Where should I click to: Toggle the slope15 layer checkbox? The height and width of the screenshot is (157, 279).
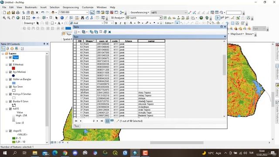pyautogui.click(x=10, y=131)
